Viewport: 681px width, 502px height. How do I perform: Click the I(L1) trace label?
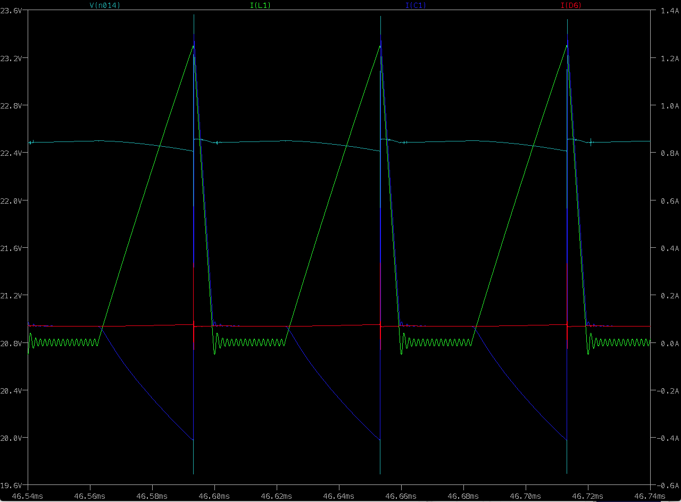coord(260,5)
